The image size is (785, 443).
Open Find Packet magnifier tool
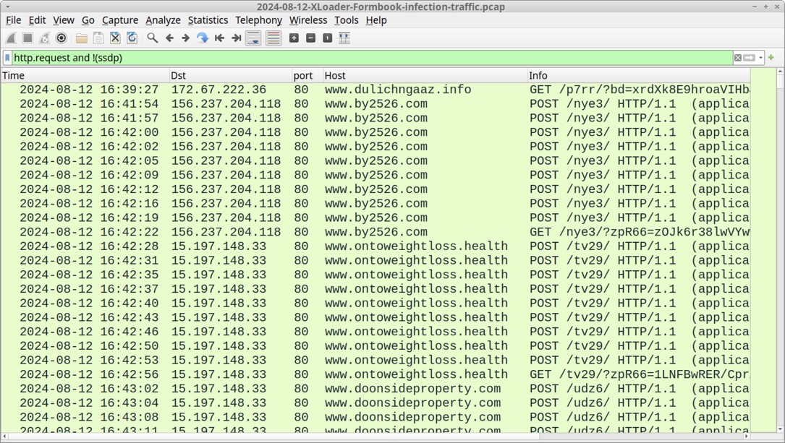tap(153, 38)
